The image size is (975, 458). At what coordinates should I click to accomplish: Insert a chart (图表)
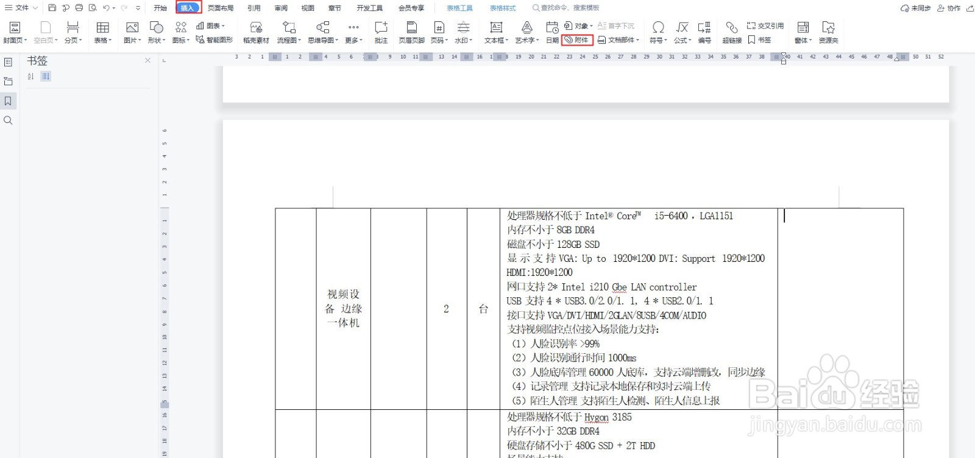point(211,26)
